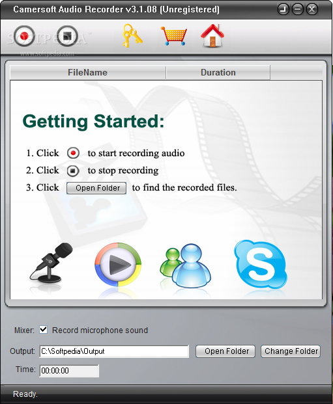Click the 'Ready.' status bar text
The width and height of the screenshot is (333, 404).
point(25,394)
